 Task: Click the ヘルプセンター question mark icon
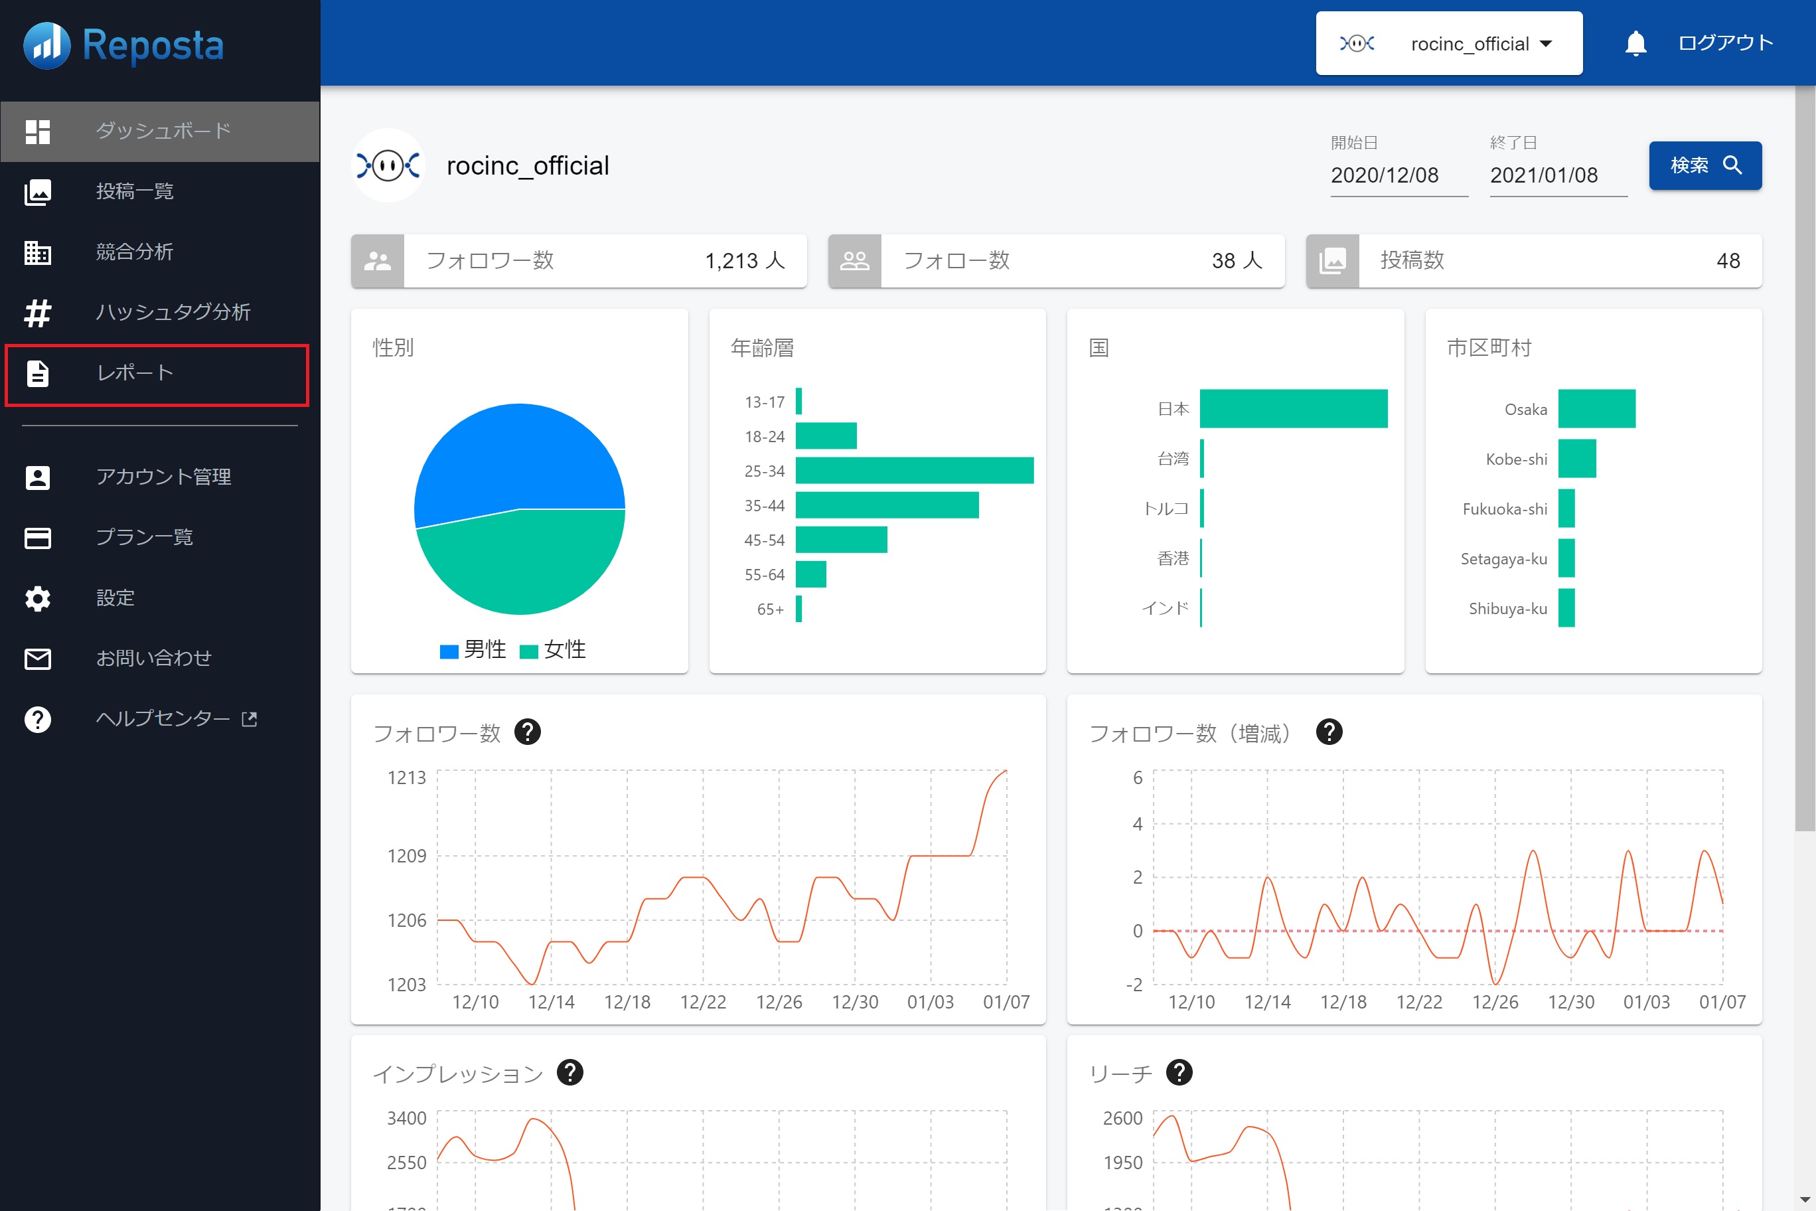[x=38, y=719]
